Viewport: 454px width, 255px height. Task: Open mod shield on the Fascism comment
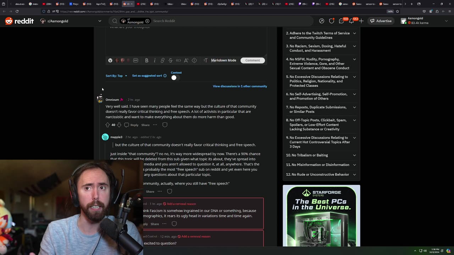point(174,224)
